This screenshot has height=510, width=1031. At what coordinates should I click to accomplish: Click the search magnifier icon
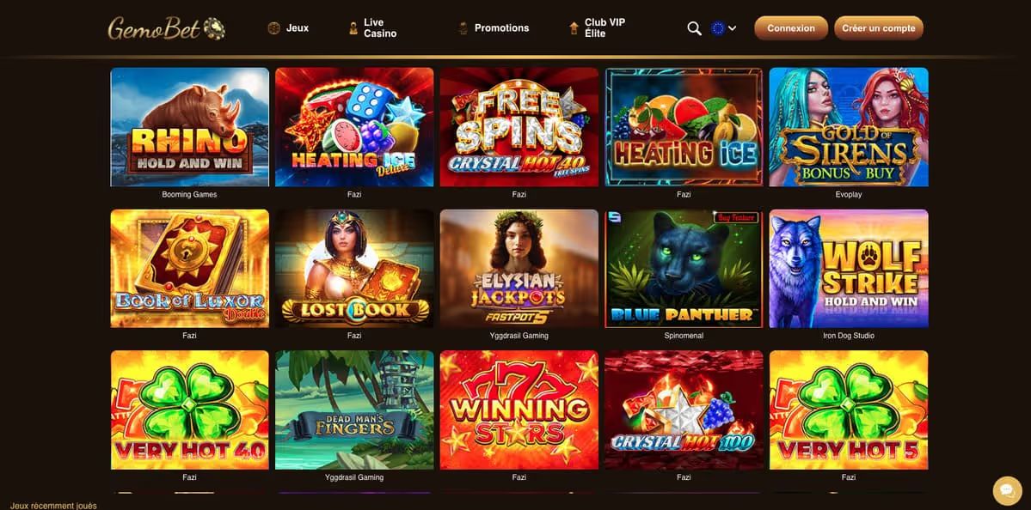(694, 28)
